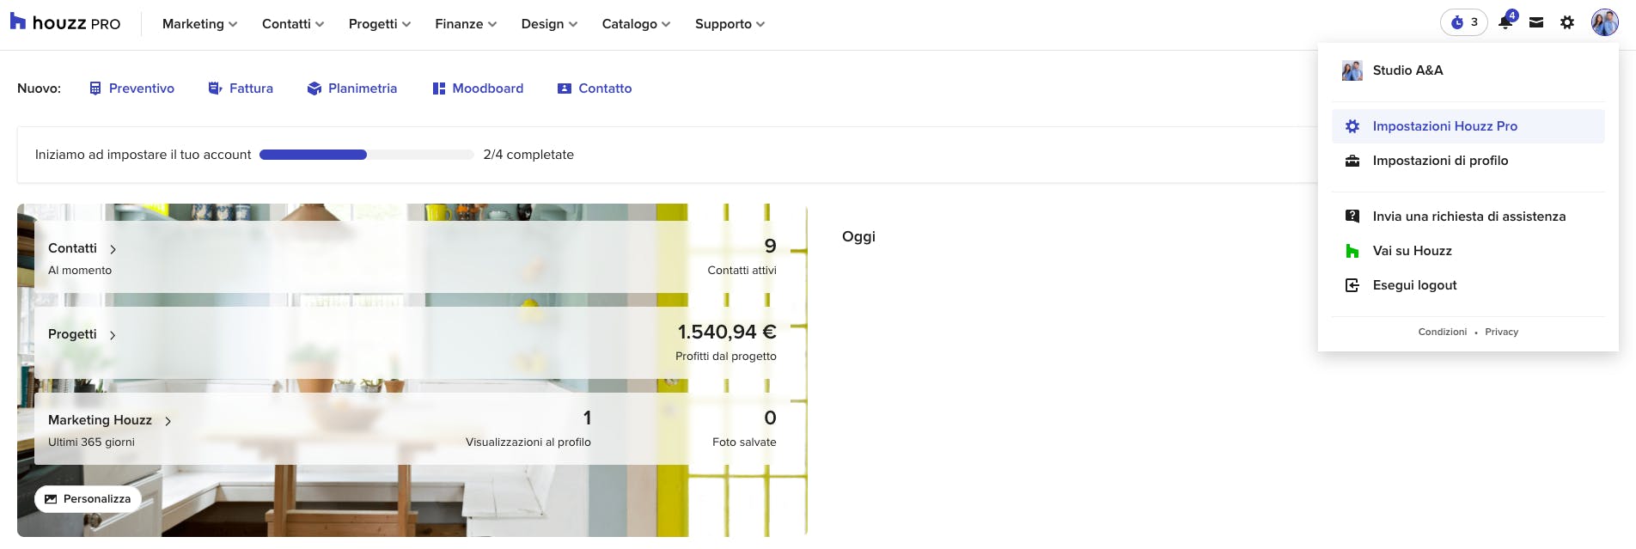Viewport: 1636px width, 549px height.
Task: Open the Privacy link
Action: (1501, 332)
